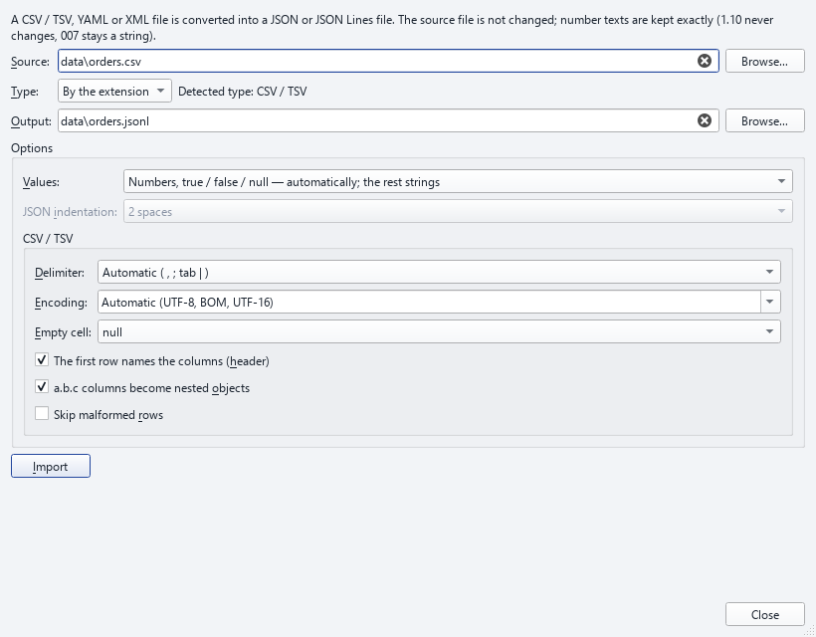Open the Delimiter dropdown
816x637 pixels.
pyautogui.click(x=439, y=272)
